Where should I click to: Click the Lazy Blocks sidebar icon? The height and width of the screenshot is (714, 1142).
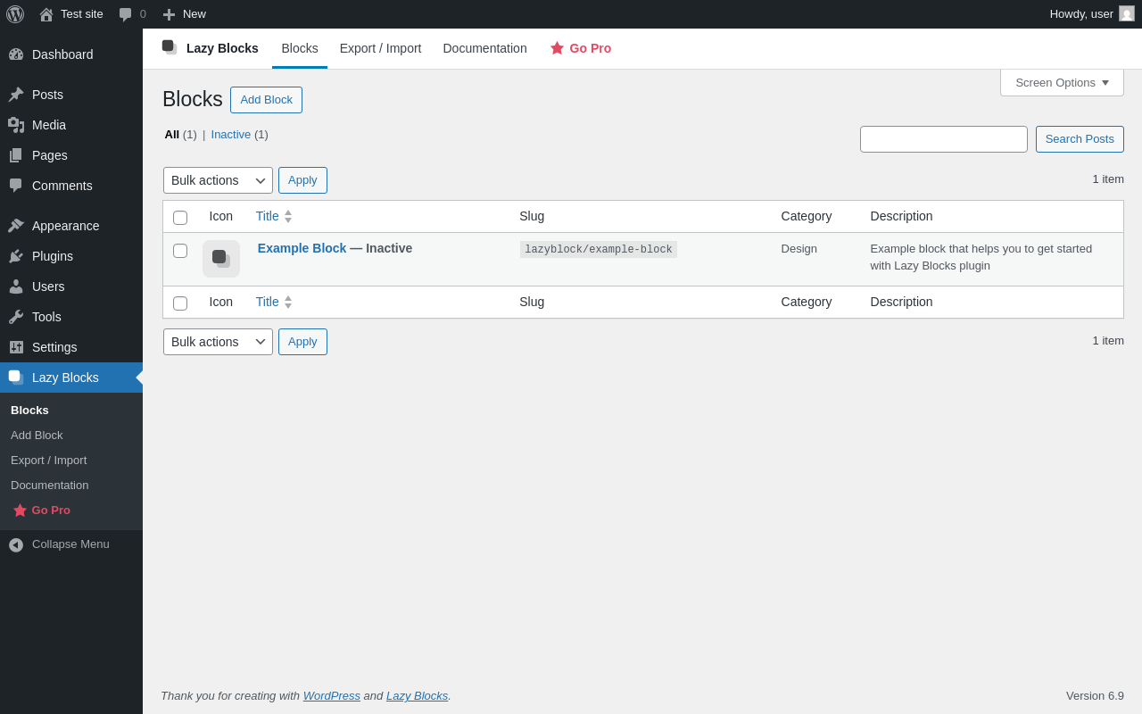point(16,378)
